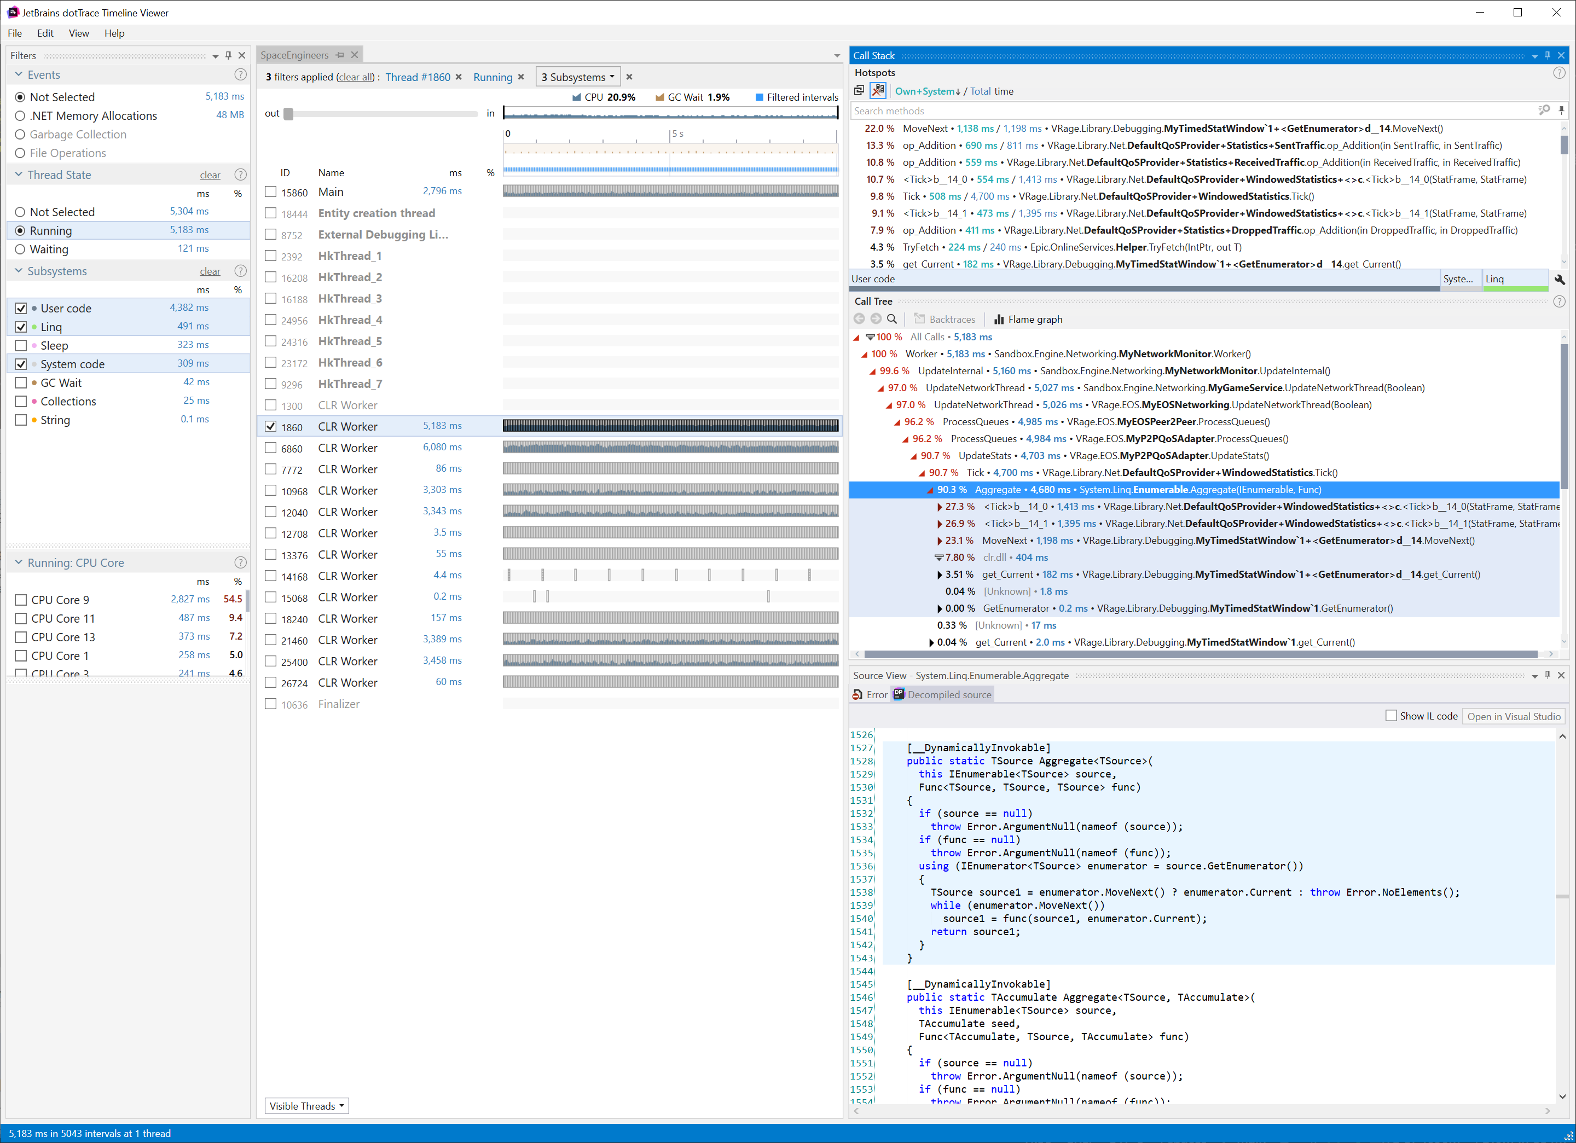Click the timeline zoom slider handle
The width and height of the screenshot is (1576, 1143).
[288, 114]
